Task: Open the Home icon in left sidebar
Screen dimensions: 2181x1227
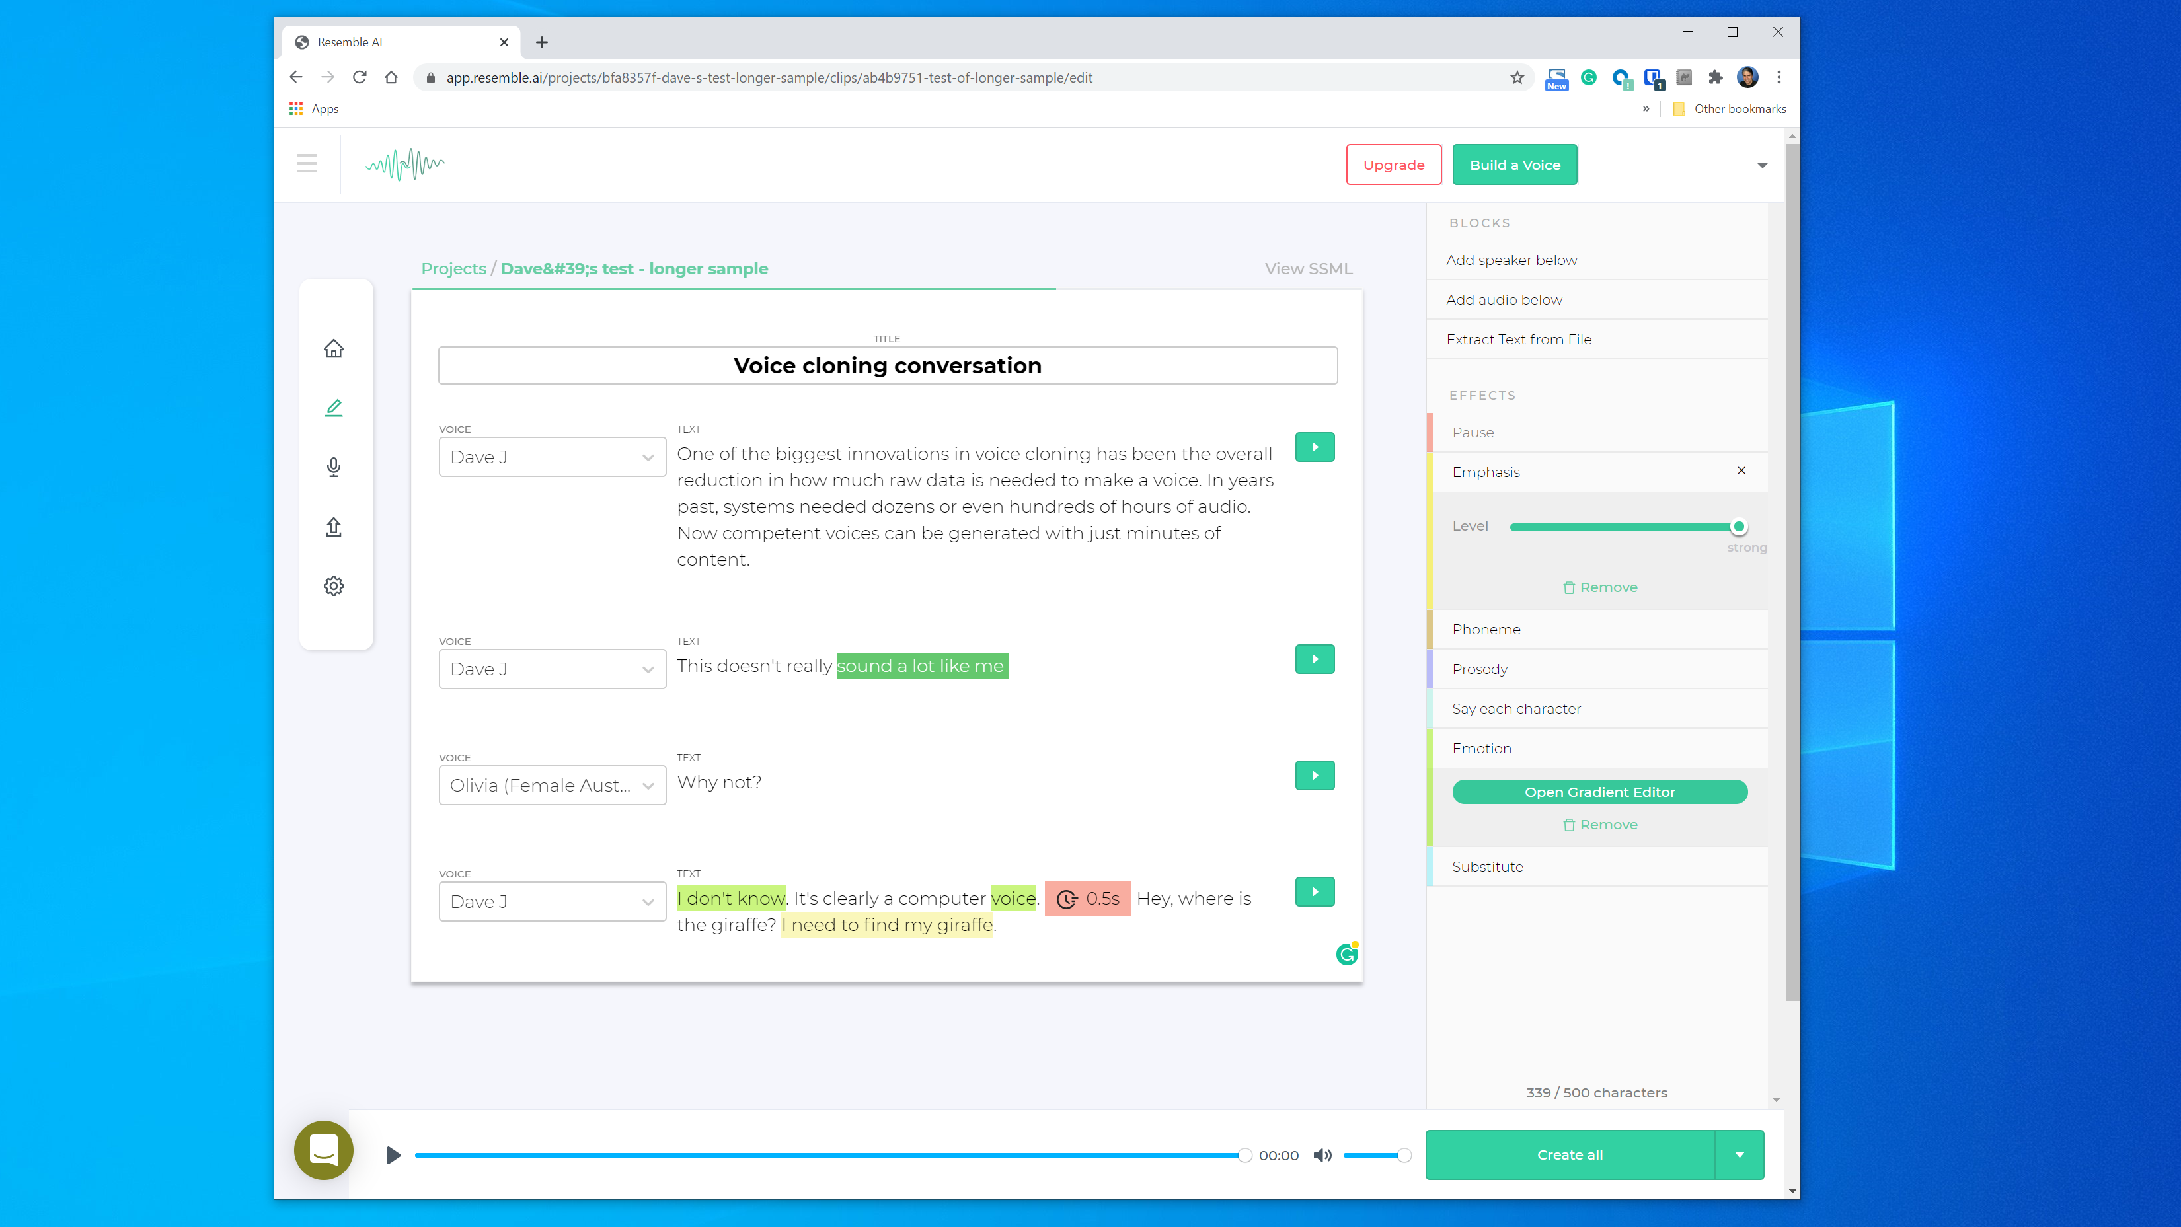Action: coord(334,349)
